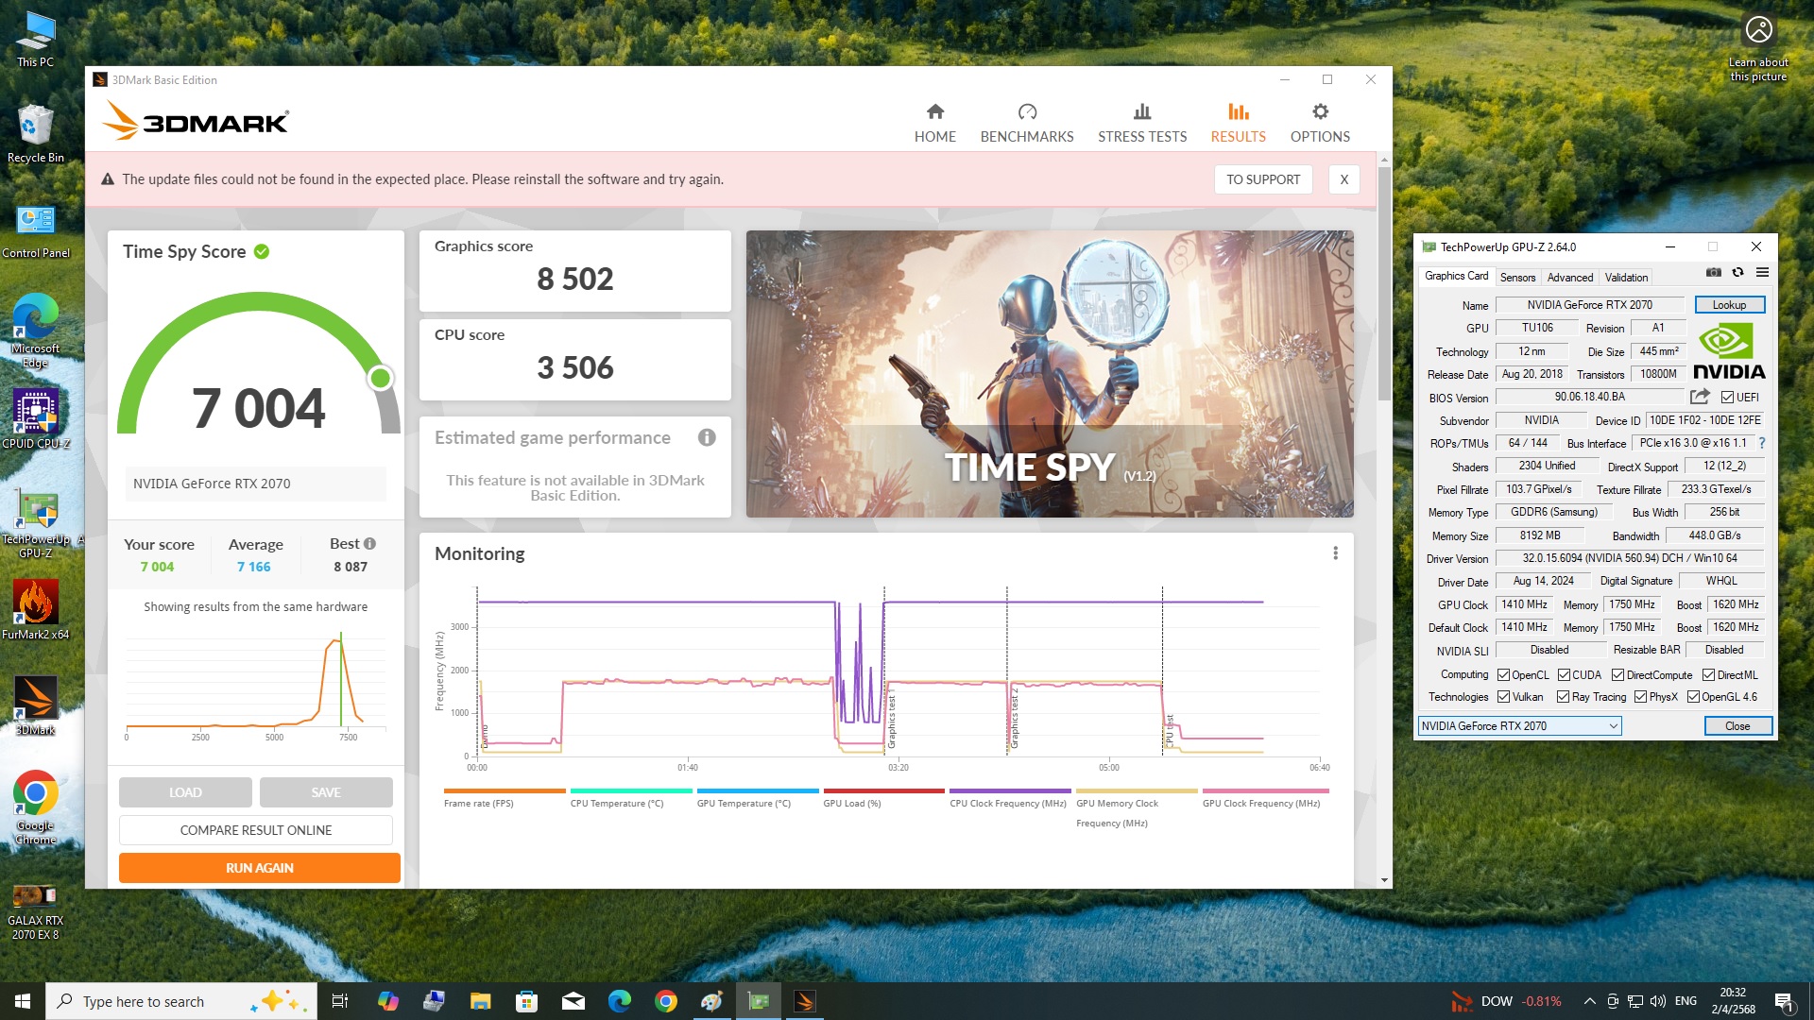Viewport: 1814px width, 1020px height.
Task: Click the RUN AGAIN button
Action: tap(260, 868)
